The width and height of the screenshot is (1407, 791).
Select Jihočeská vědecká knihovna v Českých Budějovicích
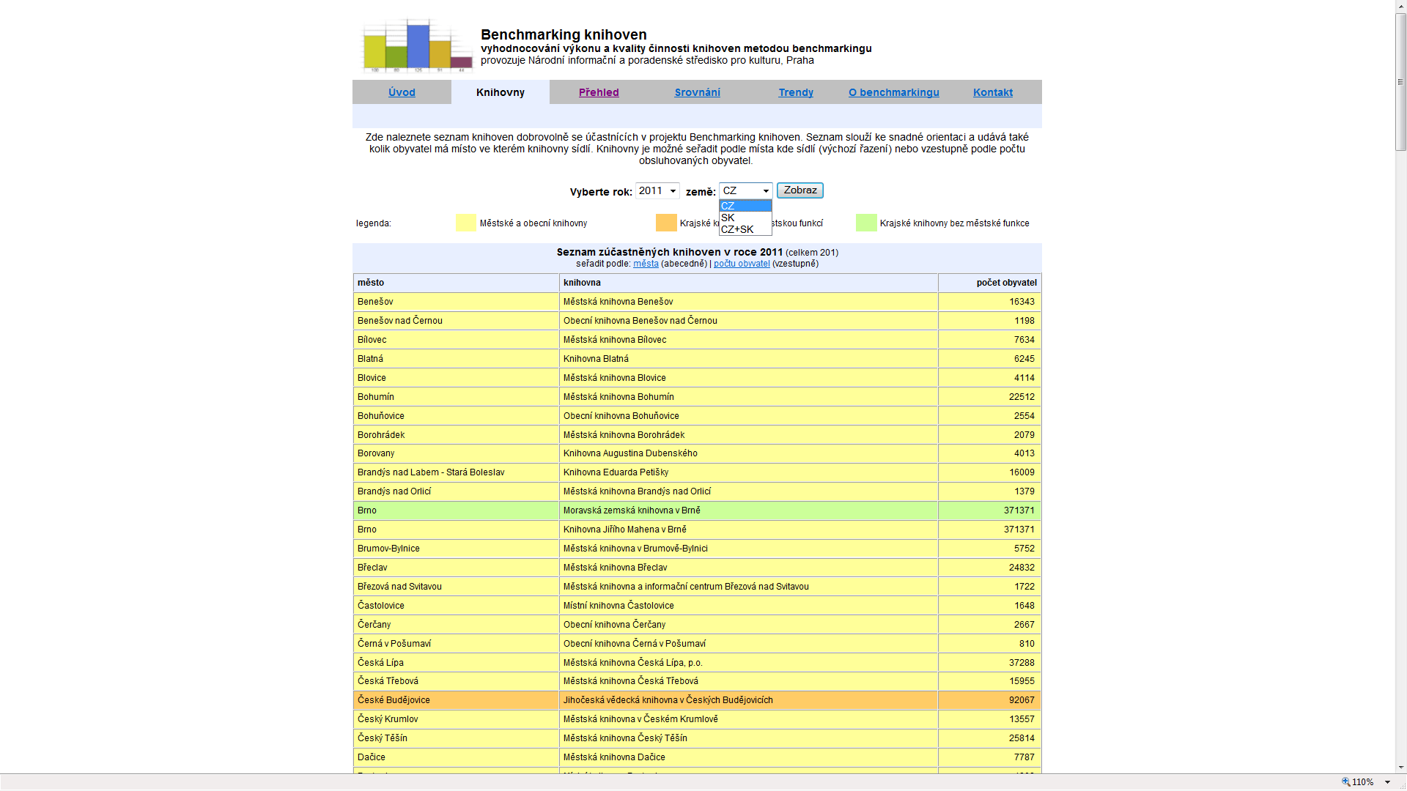(x=748, y=700)
